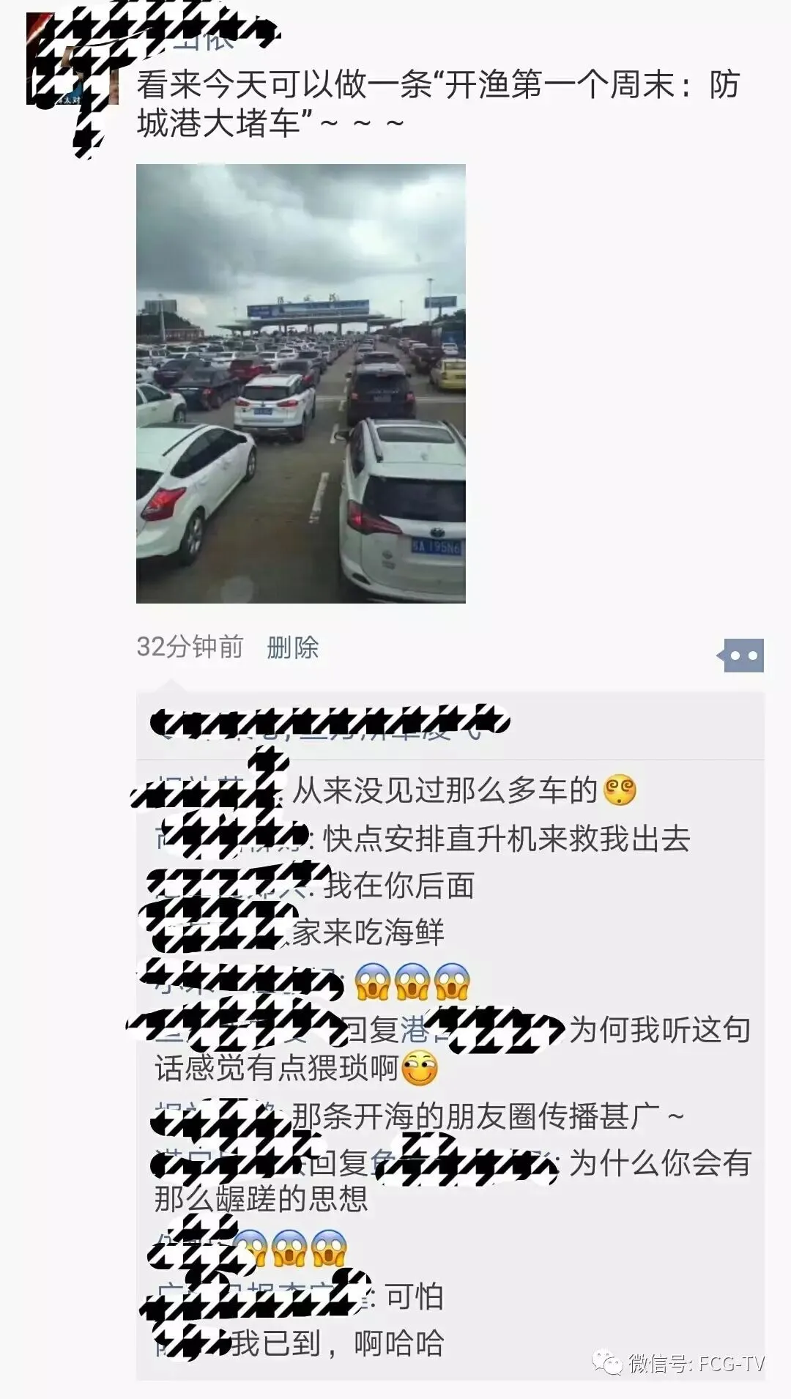Open the like and comment bubble button
Image resolution: width=791 pixels, height=1399 pixels.
click(x=740, y=655)
